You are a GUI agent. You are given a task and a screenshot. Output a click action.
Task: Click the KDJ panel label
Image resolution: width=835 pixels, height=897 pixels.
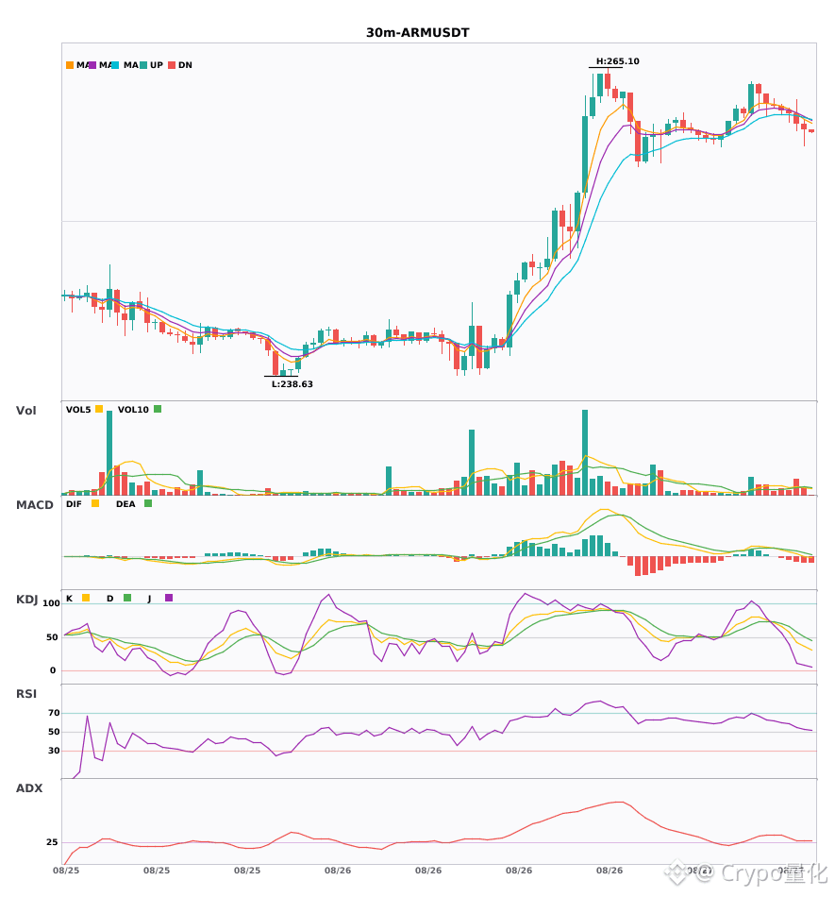point(26,600)
